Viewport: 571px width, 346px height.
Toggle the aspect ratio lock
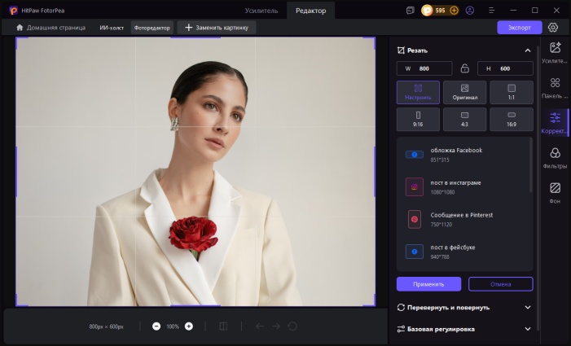coord(464,68)
